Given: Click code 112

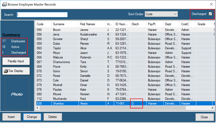Looking at the screenshot, I should point(39,99).
